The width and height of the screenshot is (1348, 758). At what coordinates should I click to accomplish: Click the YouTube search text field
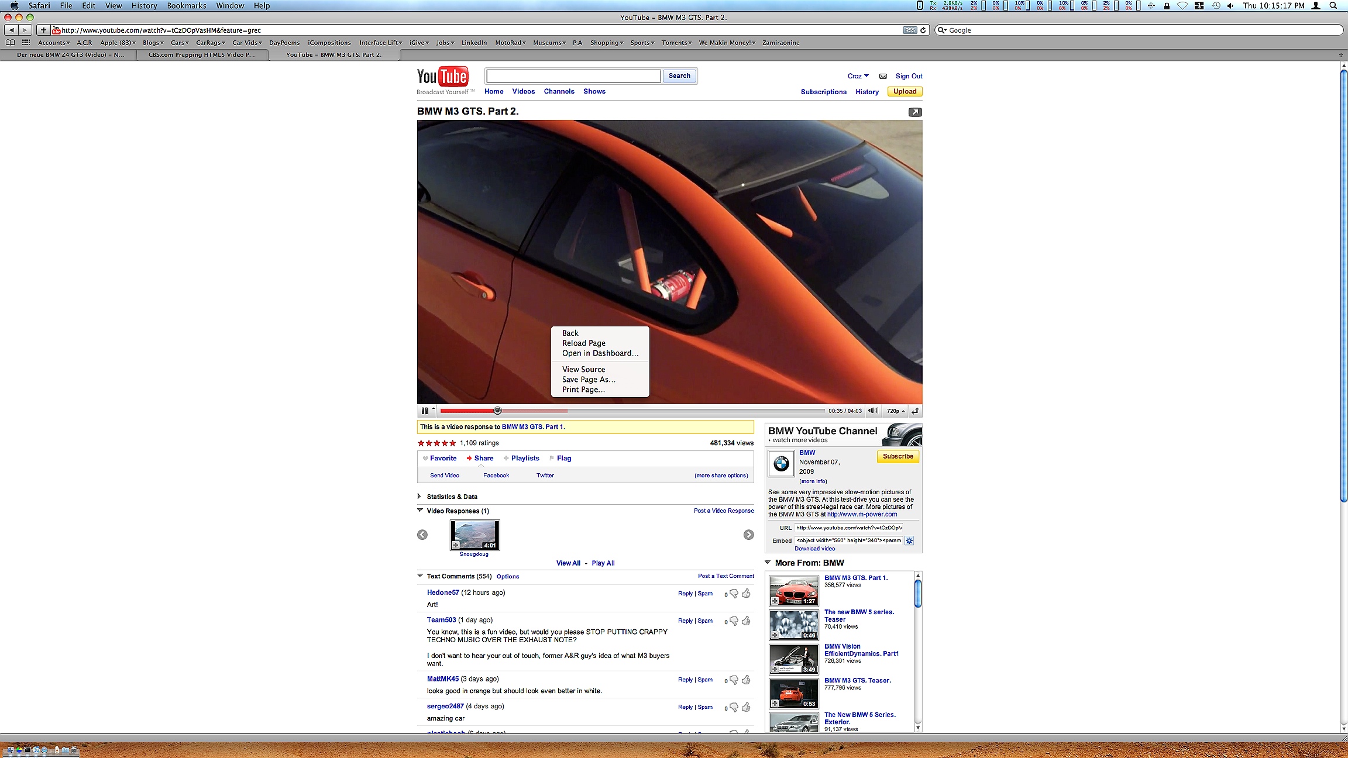pyautogui.click(x=573, y=75)
